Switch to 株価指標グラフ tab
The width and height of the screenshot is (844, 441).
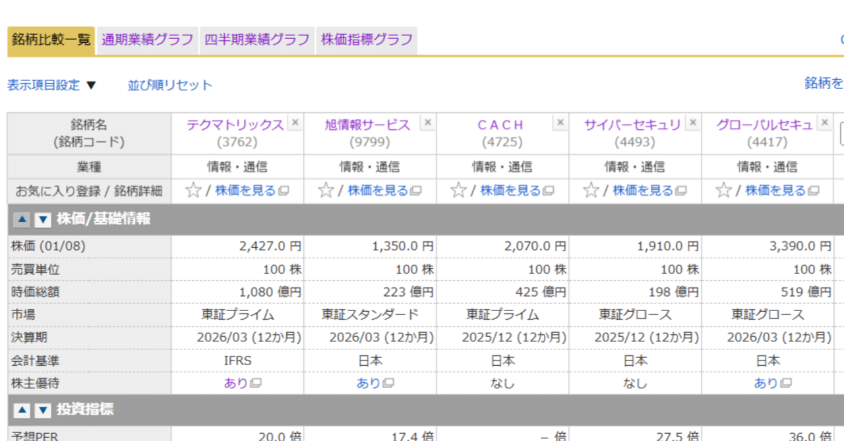367,40
